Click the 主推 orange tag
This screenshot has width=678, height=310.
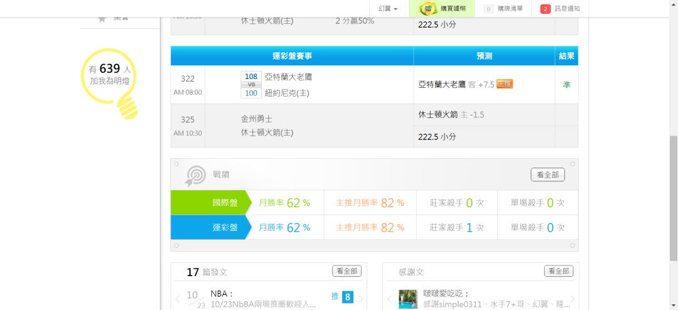click(505, 84)
